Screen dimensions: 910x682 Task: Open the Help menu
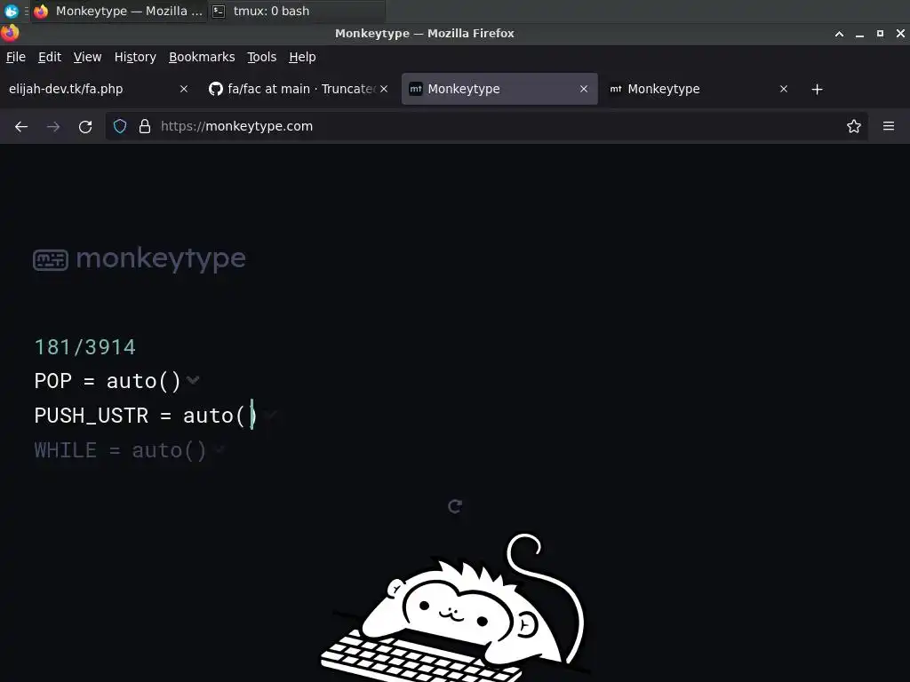tap(302, 57)
